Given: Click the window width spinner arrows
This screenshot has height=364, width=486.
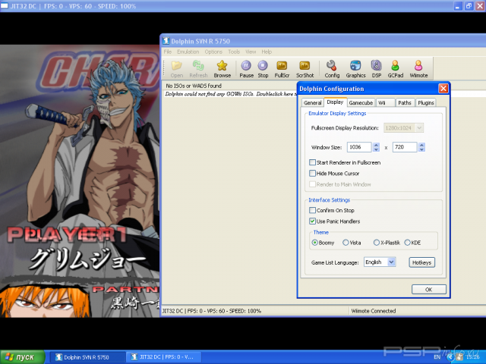Looking at the screenshot, I should (376, 147).
